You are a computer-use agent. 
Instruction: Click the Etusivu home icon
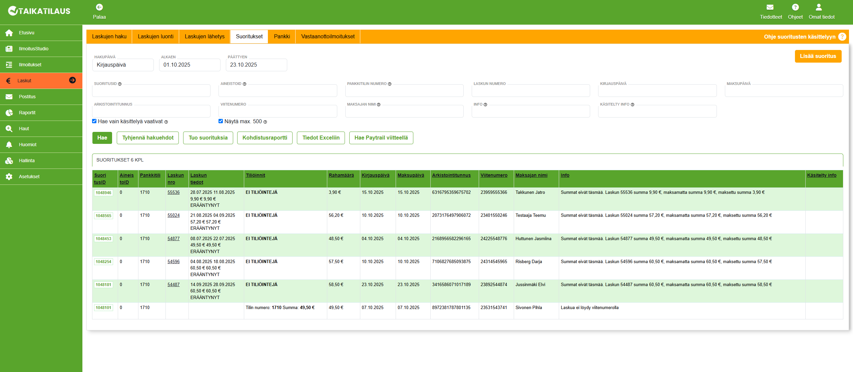[9, 33]
